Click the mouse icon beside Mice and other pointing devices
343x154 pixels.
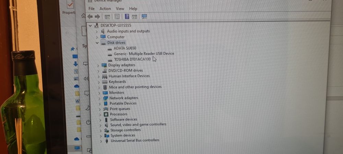tap(105, 87)
